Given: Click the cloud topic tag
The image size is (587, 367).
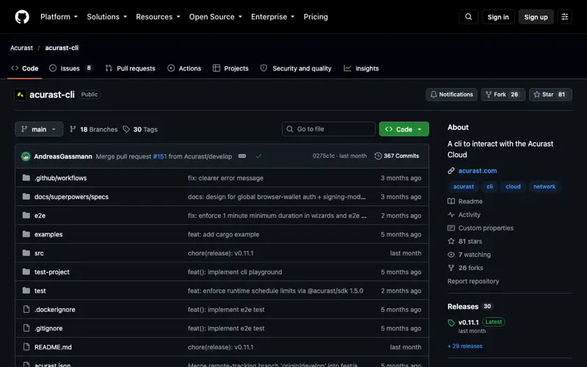Looking at the screenshot, I should pyautogui.click(x=513, y=186).
